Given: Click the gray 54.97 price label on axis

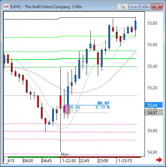Looking at the screenshot, I should pyautogui.click(x=154, y=113).
